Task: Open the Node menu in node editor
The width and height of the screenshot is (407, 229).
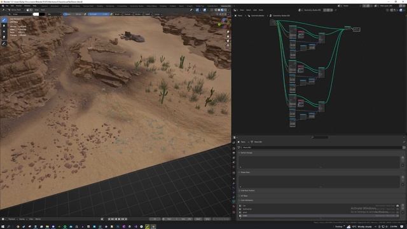Action: (261, 10)
